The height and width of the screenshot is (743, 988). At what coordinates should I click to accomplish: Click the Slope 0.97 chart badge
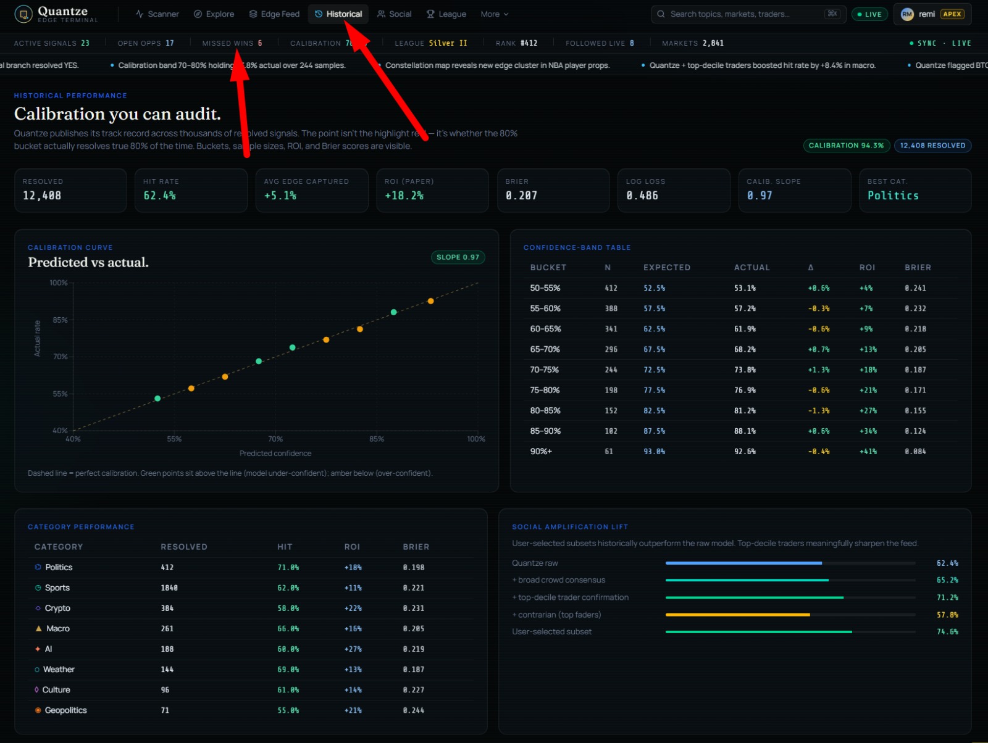point(458,257)
